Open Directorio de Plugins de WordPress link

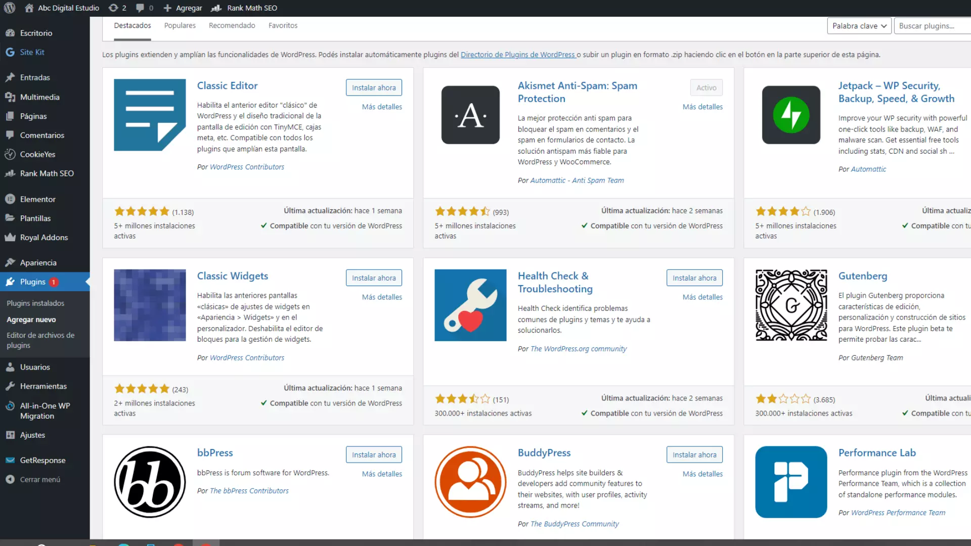pos(517,55)
